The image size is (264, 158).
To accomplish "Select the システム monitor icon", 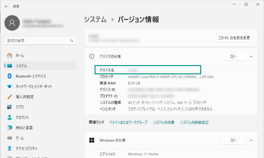I will 9,66.
